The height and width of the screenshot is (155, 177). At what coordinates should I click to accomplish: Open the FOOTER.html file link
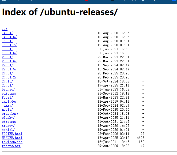tap(12, 134)
